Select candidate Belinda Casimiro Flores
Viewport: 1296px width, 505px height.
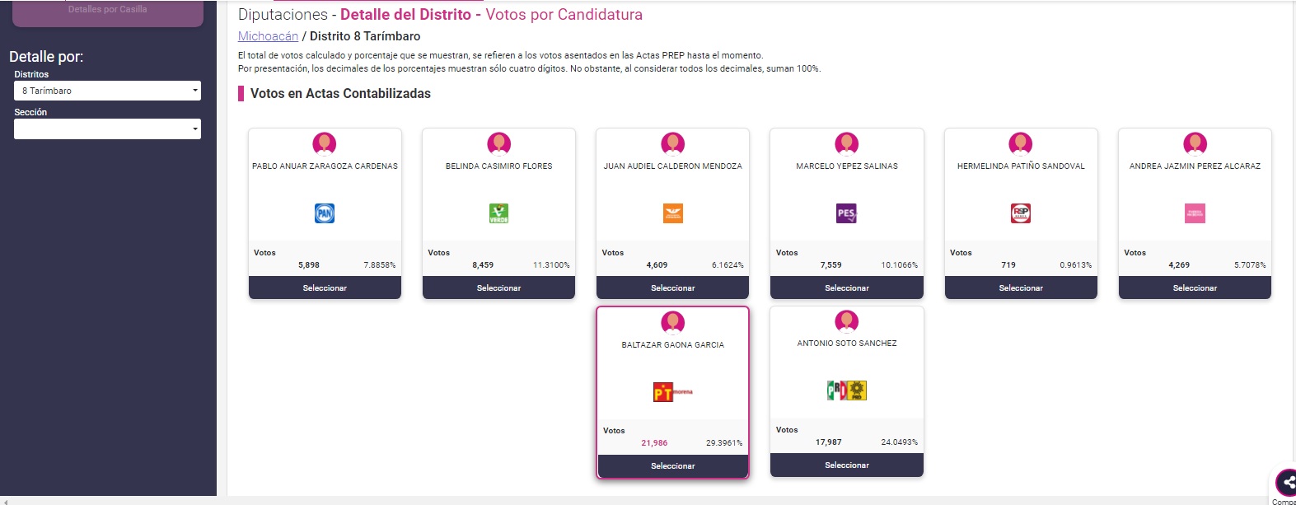pos(498,288)
